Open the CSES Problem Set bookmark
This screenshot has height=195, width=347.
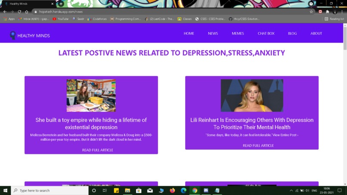(210, 19)
